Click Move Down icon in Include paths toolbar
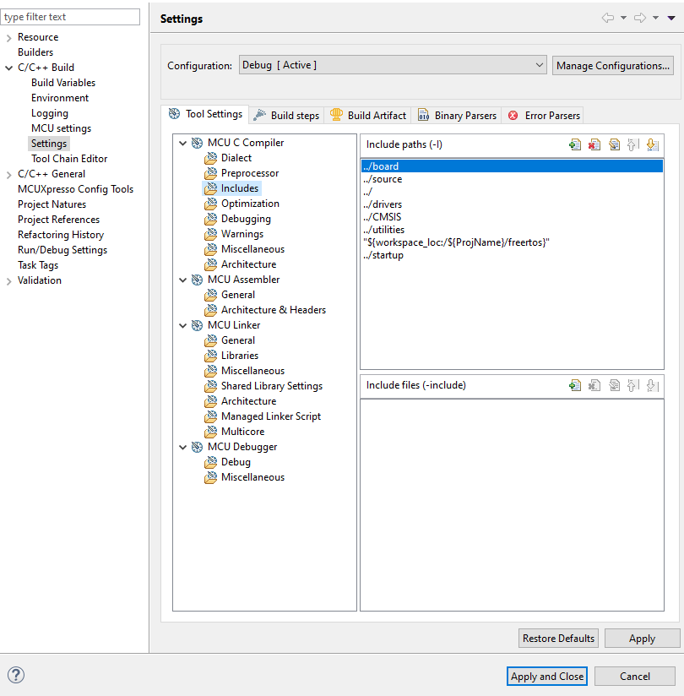The width and height of the screenshot is (684, 696). 653,144
